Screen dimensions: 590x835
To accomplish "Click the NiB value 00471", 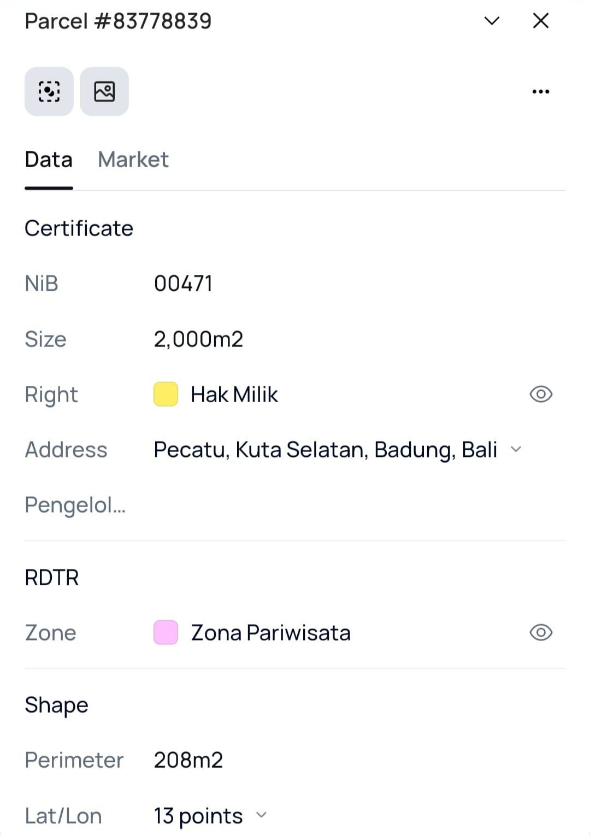I will point(183,284).
